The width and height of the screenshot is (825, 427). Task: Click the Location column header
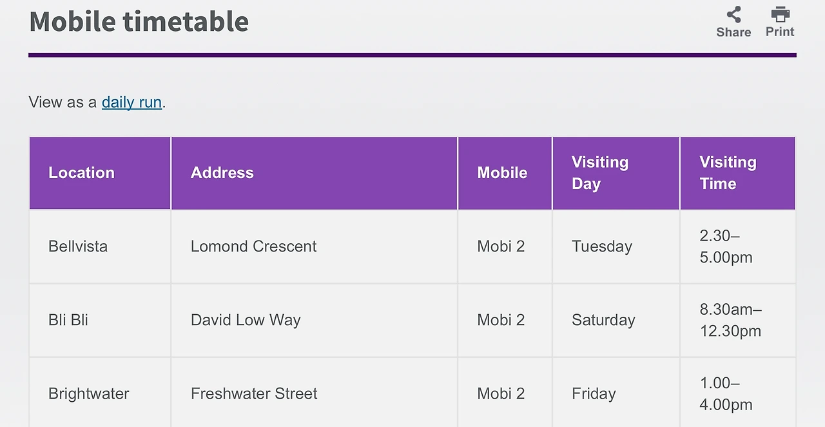(81, 173)
